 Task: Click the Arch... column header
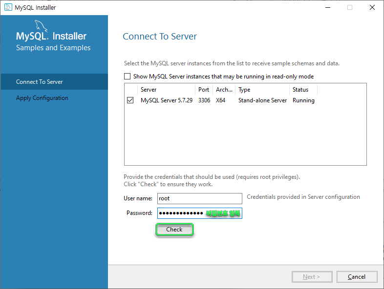[224, 90]
